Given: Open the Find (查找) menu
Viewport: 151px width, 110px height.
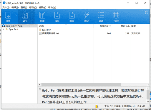Looking at the screenshot, I should 24,8.
